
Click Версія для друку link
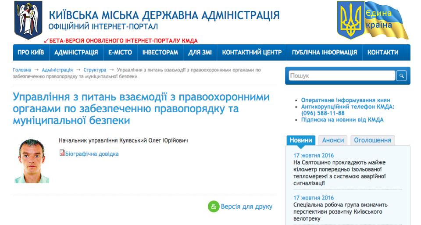pyautogui.click(x=246, y=207)
